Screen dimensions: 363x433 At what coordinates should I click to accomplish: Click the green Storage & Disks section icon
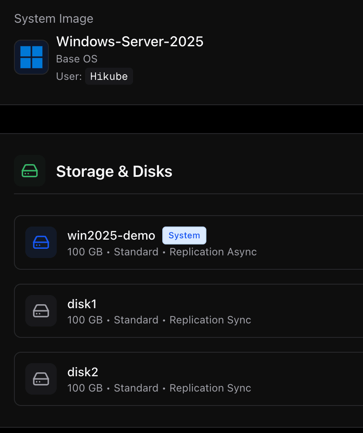coord(30,171)
